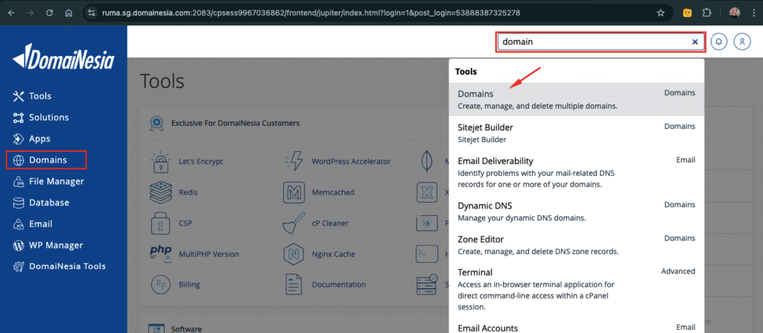Click the site information icon in address bar
The image size is (763, 333).
(x=90, y=13)
